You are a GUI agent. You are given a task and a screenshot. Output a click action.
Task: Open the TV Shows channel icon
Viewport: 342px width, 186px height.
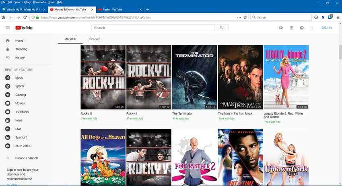click(x=8, y=112)
